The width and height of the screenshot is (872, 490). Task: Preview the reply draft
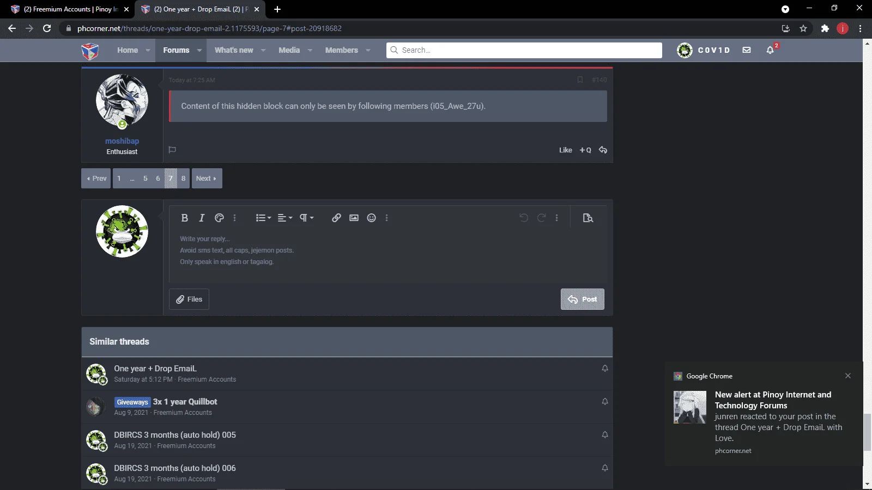(x=588, y=218)
